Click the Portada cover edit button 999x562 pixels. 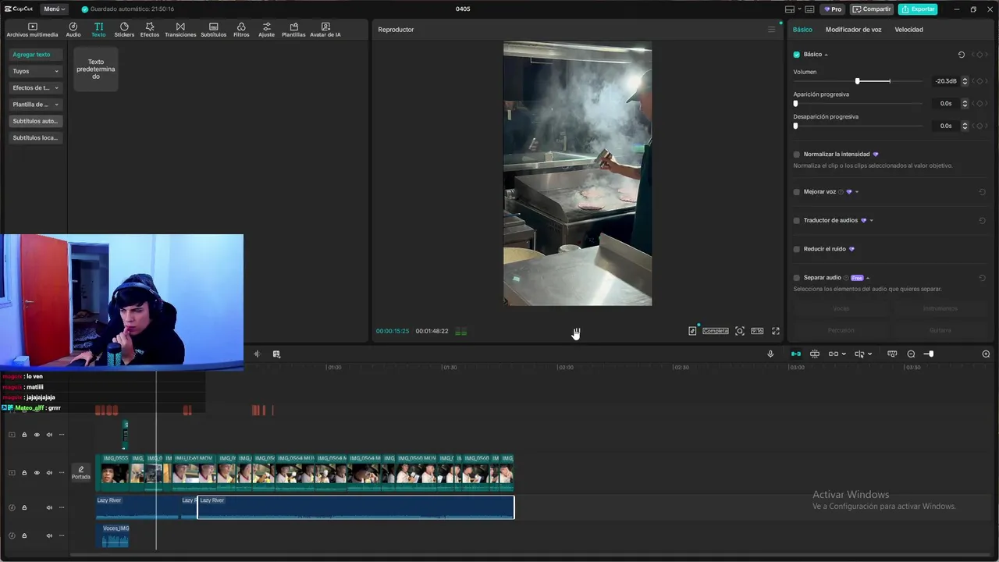click(81, 473)
